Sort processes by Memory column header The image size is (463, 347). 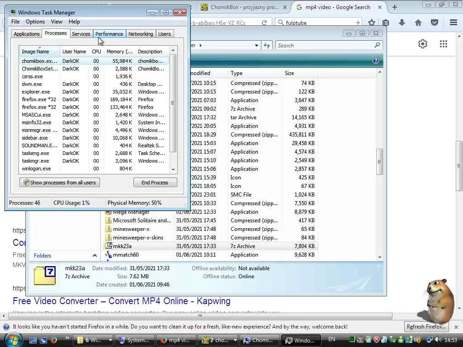pyautogui.click(x=119, y=52)
